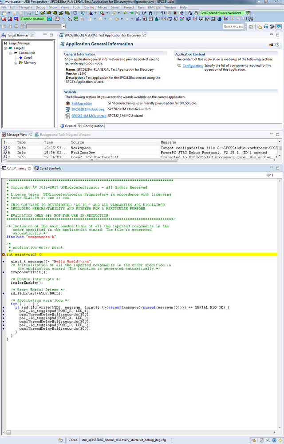Viewport: 284px width, 444px height.
Task: Toggle breakpoint marker on the uint8_t message line
Action: (4, 261)
